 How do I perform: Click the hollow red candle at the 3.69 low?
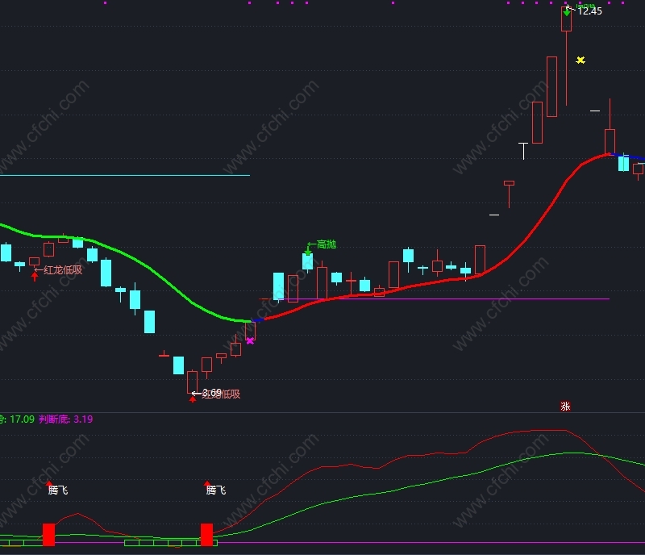(192, 382)
